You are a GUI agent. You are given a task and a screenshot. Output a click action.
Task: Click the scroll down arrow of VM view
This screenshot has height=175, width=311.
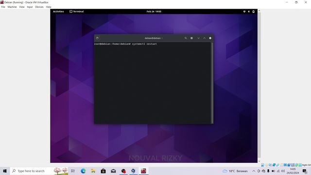[259, 161]
